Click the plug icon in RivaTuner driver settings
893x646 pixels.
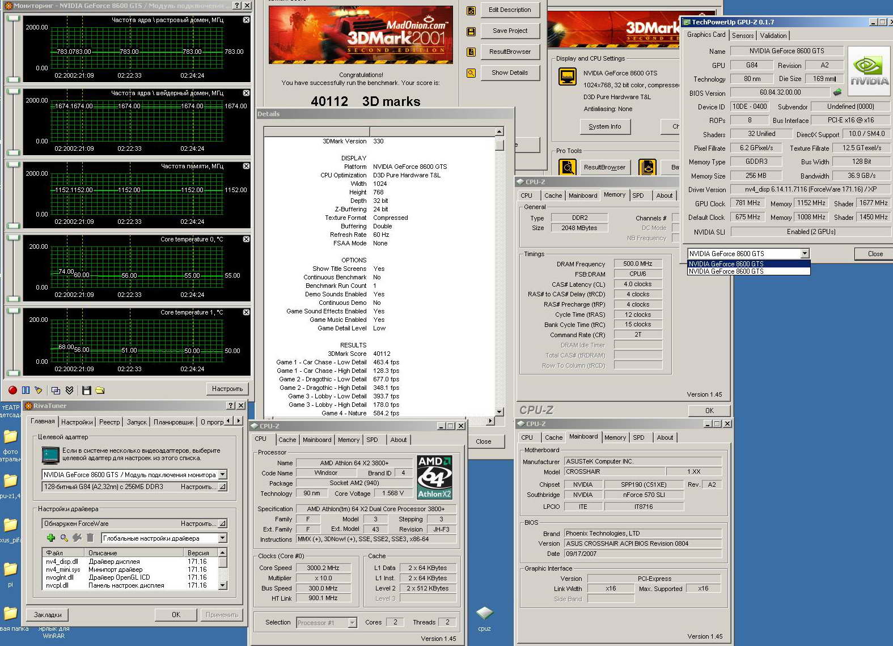[77, 538]
